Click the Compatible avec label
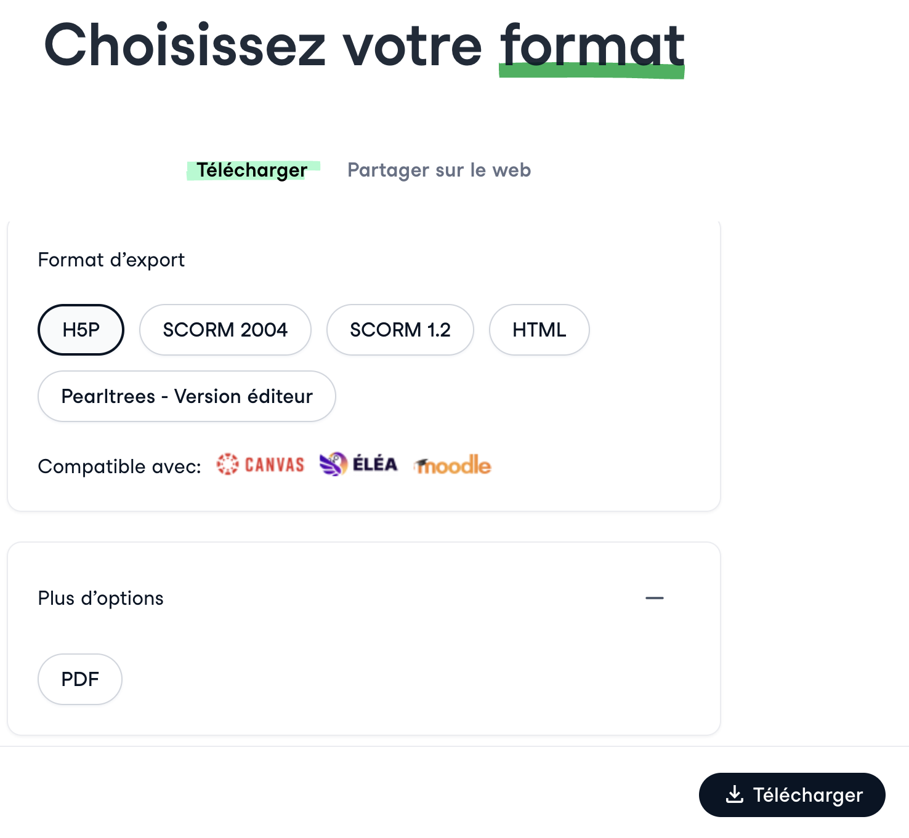Image resolution: width=909 pixels, height=838 pixels. pyautogui.click(x=119, y=466)
